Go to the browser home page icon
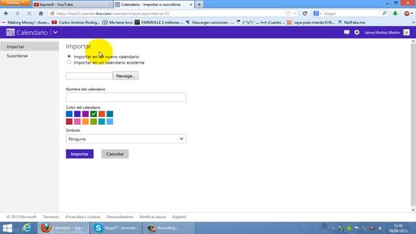Viewport: 416px width, 234px height. [x=41, y=13]
